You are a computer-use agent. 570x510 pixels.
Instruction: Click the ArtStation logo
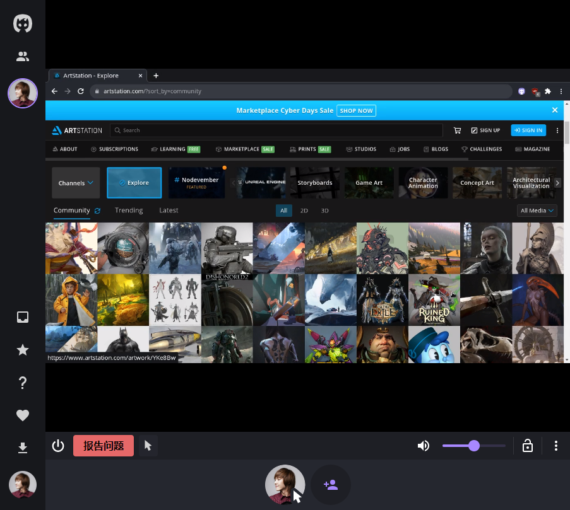click(77, 130)
